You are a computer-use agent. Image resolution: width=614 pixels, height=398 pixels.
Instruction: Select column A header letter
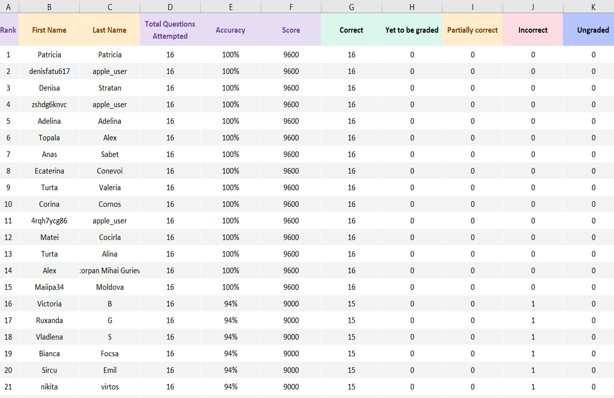tap(8, 7)
